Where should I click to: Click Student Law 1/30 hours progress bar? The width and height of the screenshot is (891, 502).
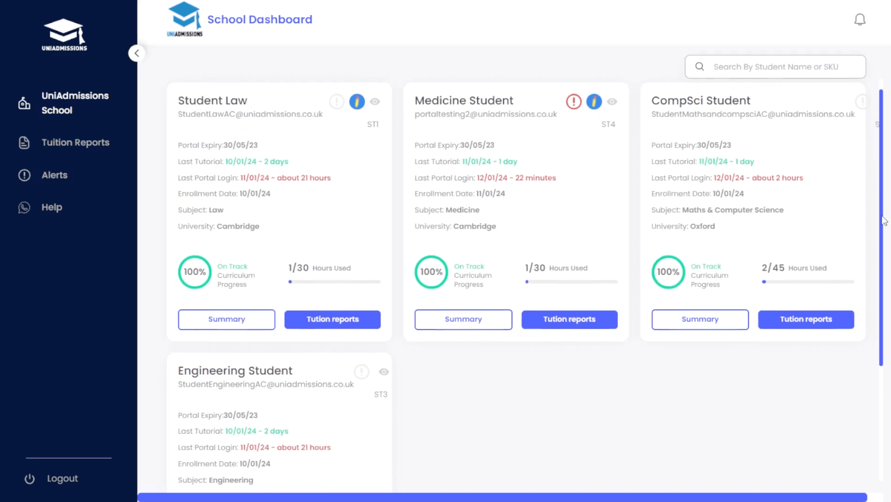pos(335,282)
